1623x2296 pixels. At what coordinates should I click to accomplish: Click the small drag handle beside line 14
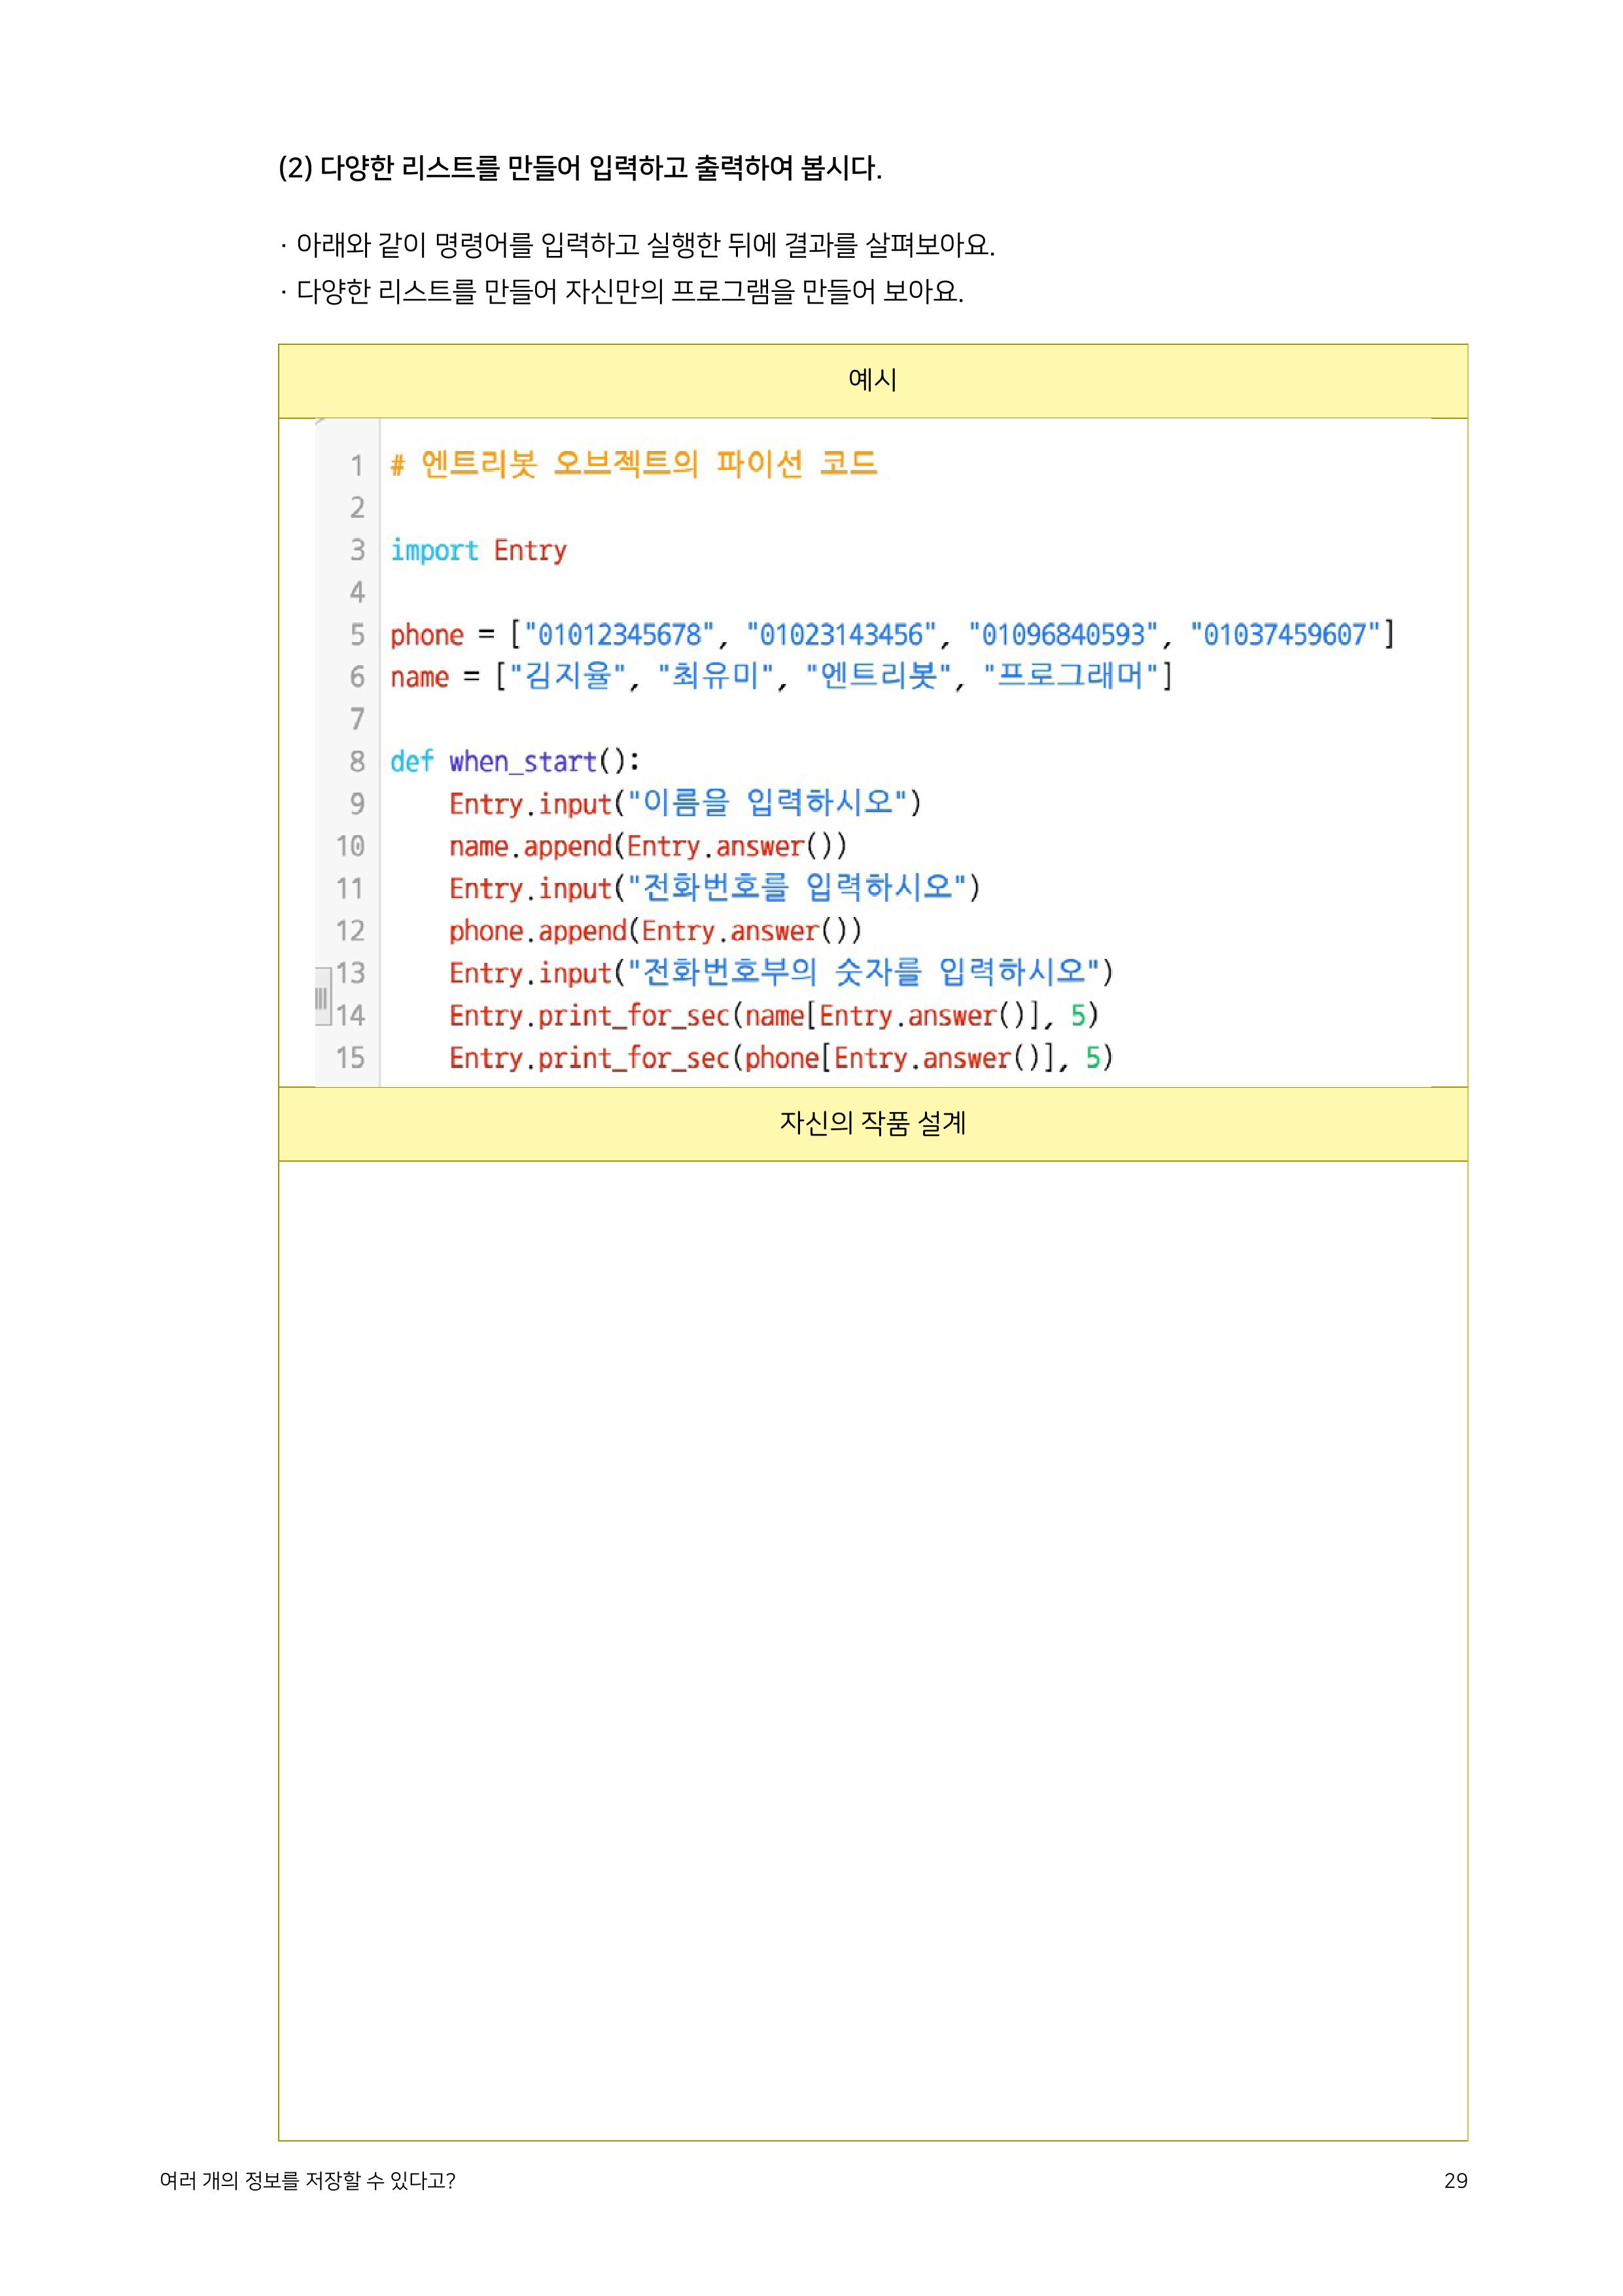tap(322, 997)
